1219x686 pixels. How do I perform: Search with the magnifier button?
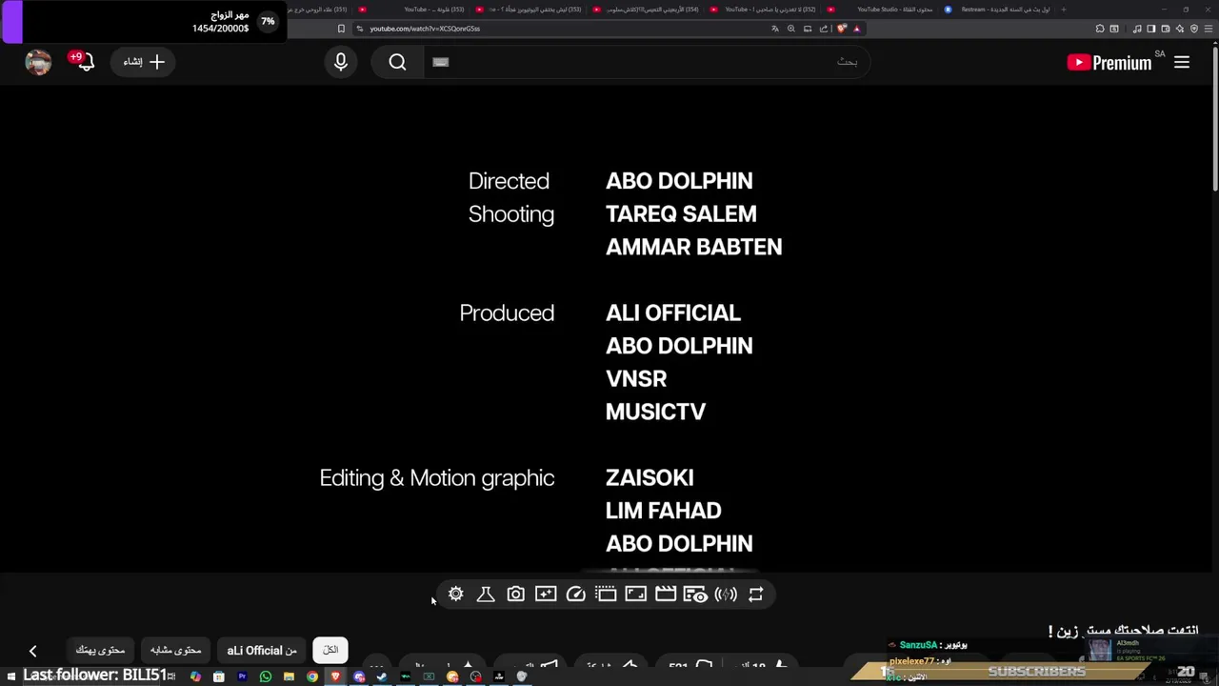tap(397, 62)
